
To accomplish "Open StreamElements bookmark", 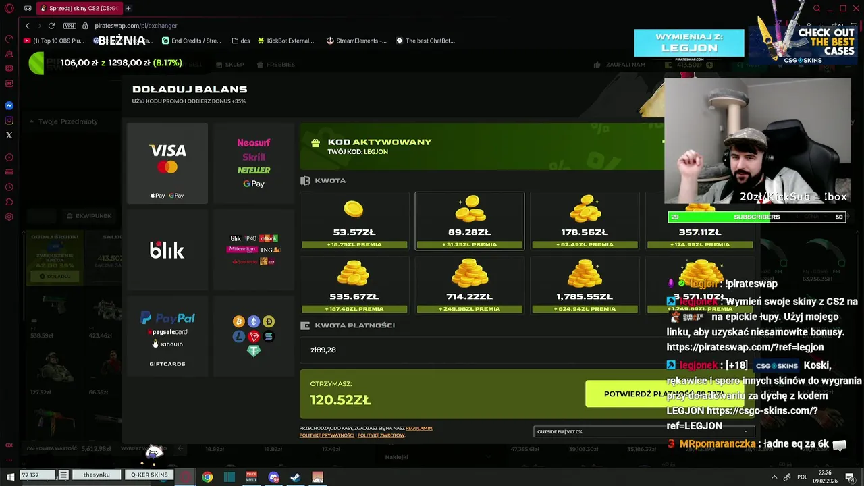I will [x=356, y=40].
